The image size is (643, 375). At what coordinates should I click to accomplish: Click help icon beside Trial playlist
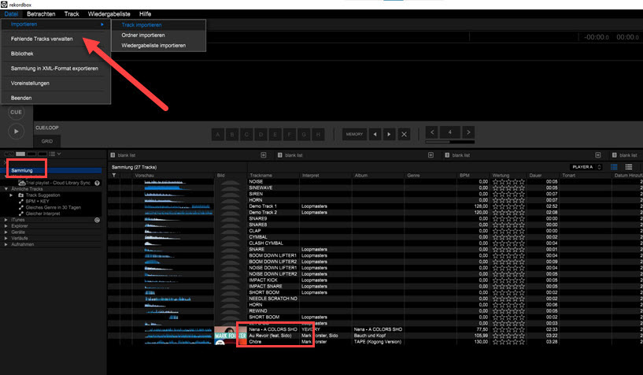point(97,183)
